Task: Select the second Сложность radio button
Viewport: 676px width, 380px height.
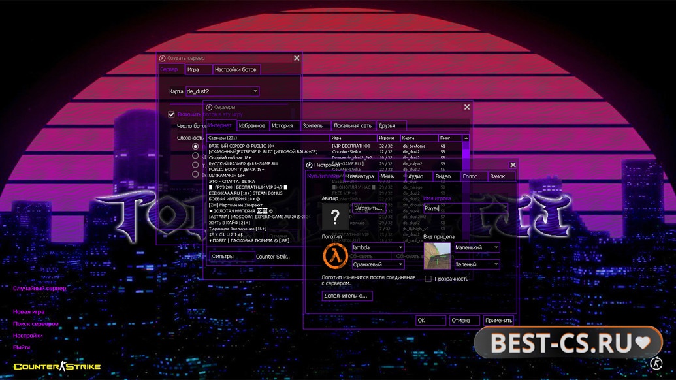Action: [x=195, y=156]
